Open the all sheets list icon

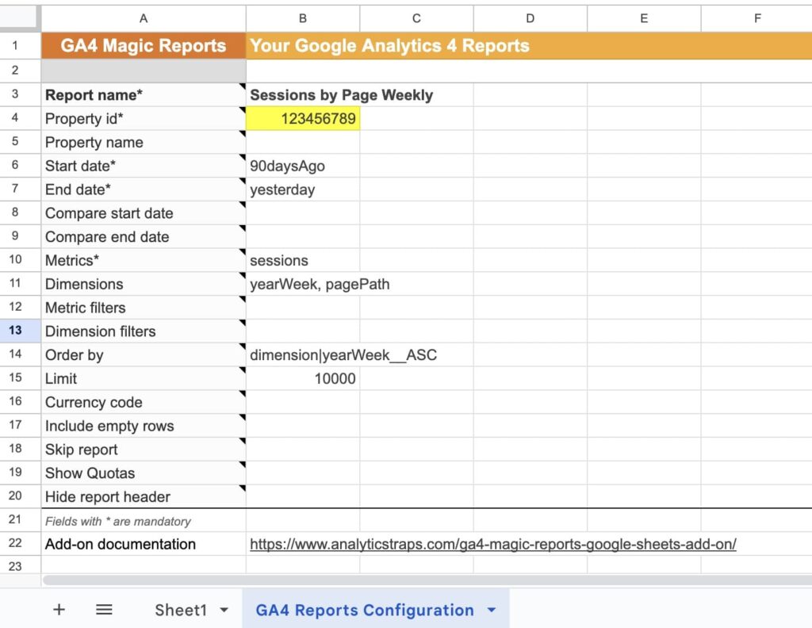tap(103, 609)
